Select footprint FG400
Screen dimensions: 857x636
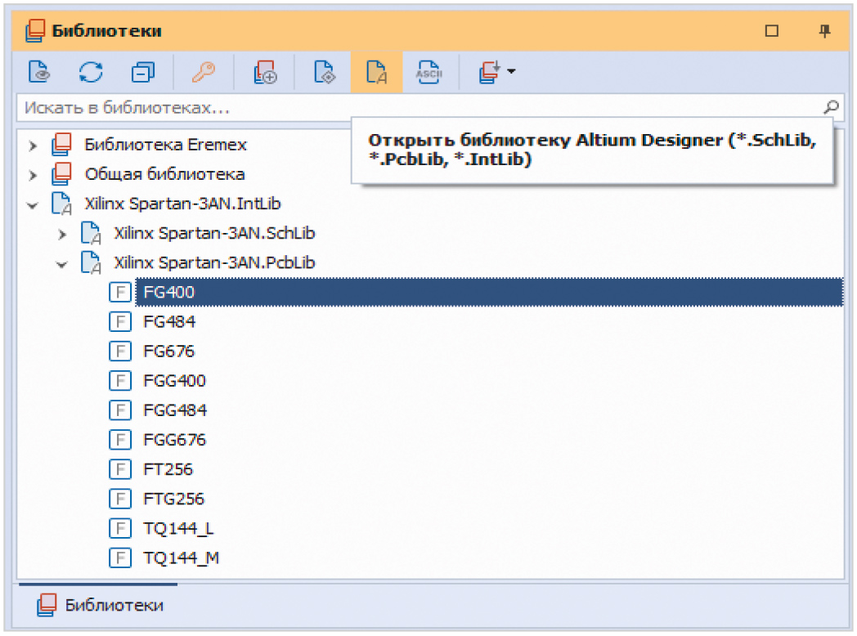click(489, 292)
